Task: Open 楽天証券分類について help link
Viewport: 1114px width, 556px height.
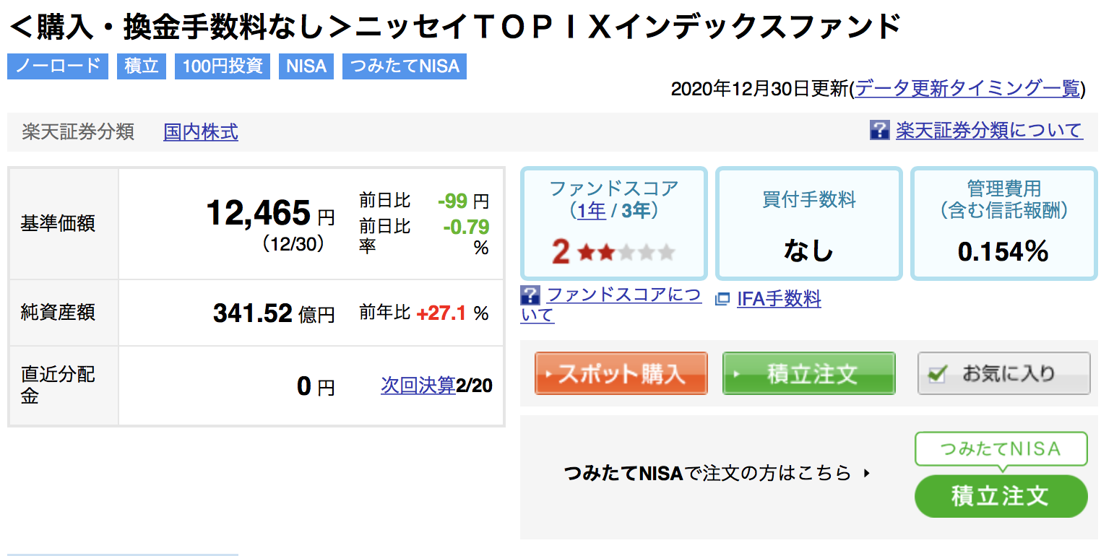Action: click(x=989, y=131)
